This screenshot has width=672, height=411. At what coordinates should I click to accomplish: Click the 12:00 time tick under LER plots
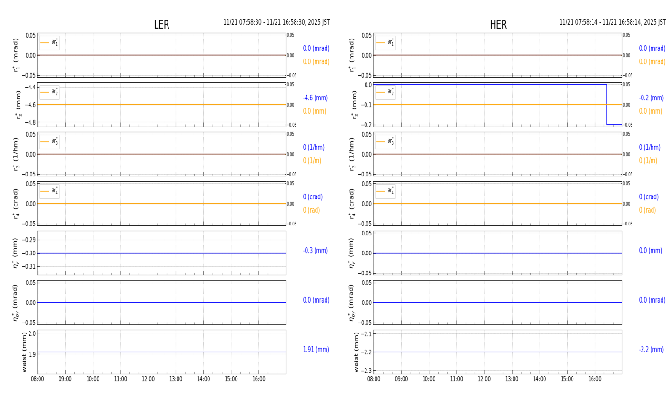(x=148, y=379)
